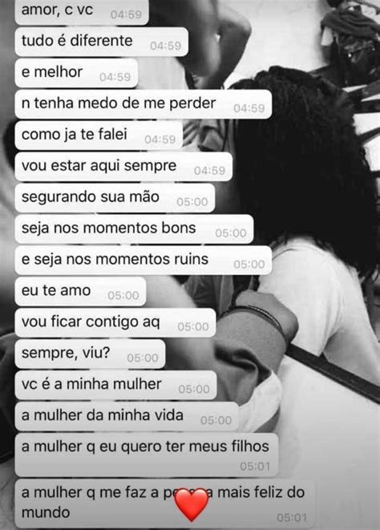
Task: Tap the last message ending with 'mundo'
Action: 165,504
